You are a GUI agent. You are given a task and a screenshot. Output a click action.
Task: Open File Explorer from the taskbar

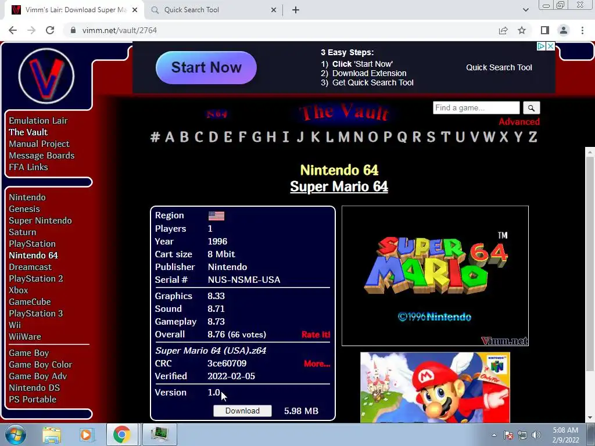(x=52, y=434)
